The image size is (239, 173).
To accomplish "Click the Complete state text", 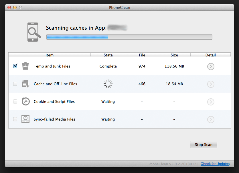I will click(108, 66).
